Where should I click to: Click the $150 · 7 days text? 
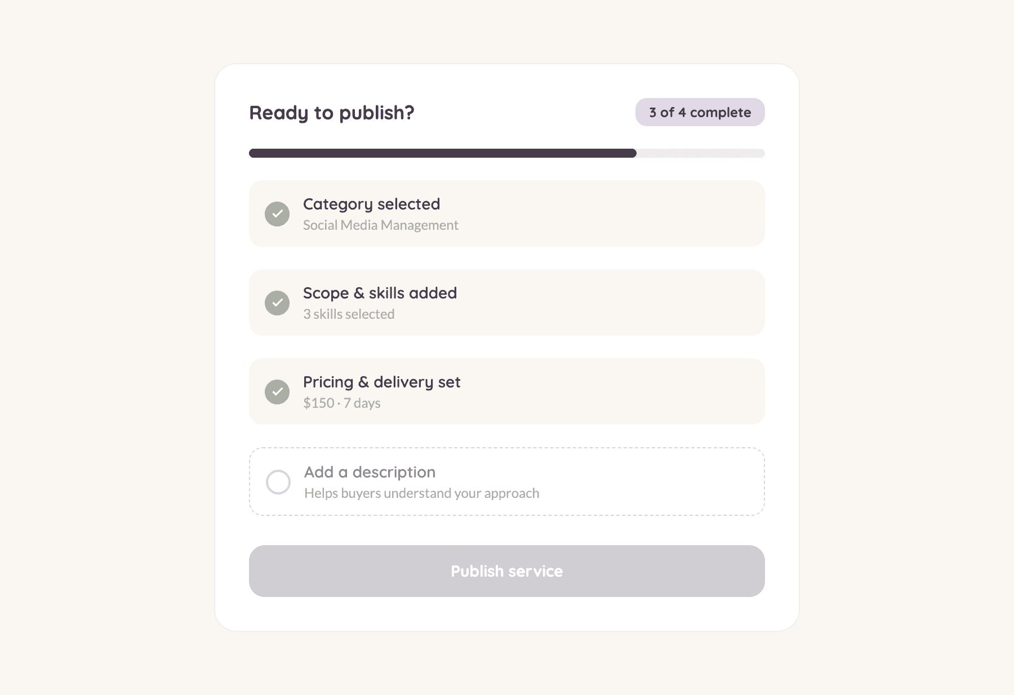(342, 403)
